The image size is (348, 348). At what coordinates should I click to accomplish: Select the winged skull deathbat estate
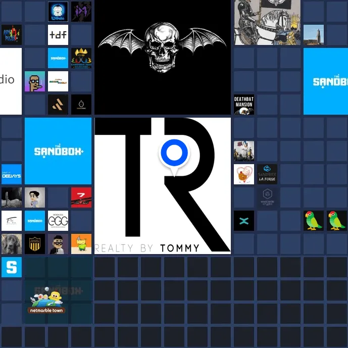pos(163,57)
